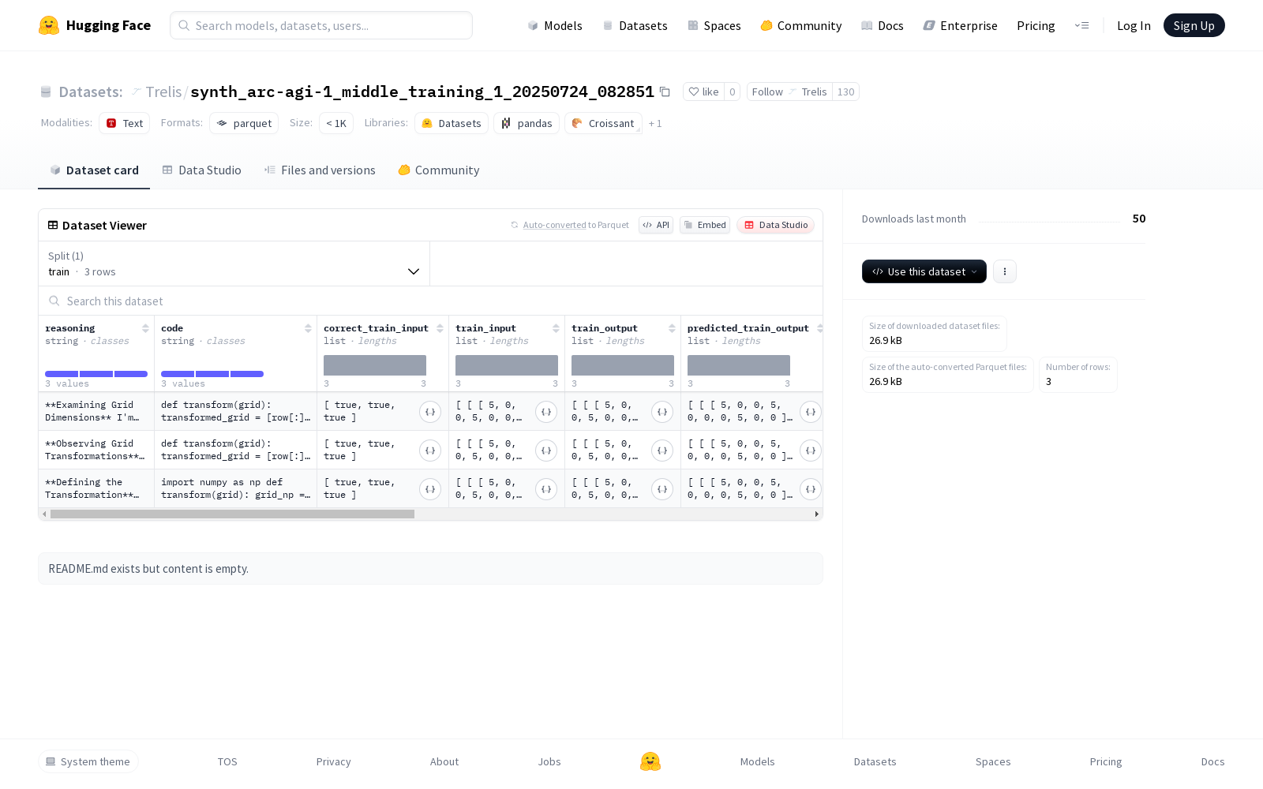Expand the Use this dataset dropdown

pos(924,271)
